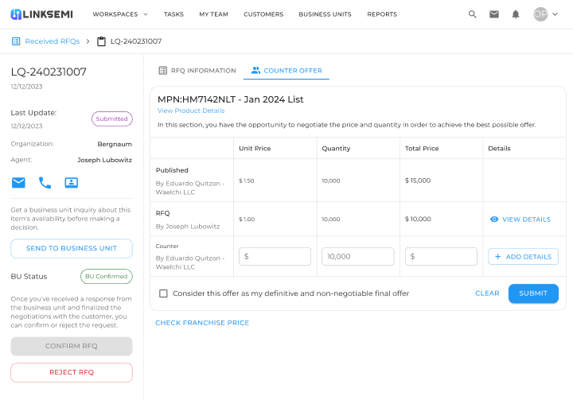573x400 pixels.
Task: Check the definitive final offer checkbox
Action: click(x=163, y=293)
